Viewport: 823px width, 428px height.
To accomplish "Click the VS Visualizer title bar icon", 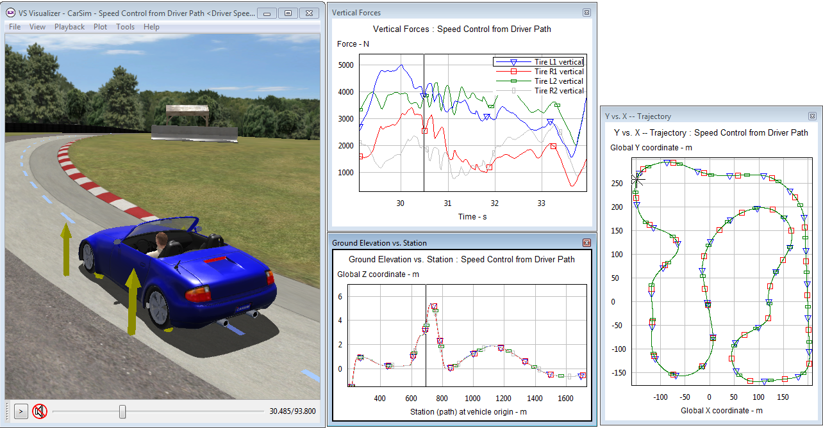I will point(11,13).
